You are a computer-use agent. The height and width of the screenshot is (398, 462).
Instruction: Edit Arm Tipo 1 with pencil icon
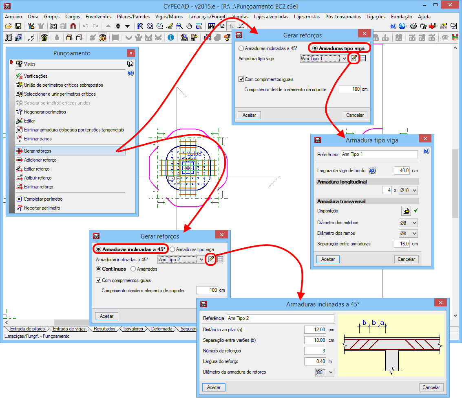click(x=354, y=58)
